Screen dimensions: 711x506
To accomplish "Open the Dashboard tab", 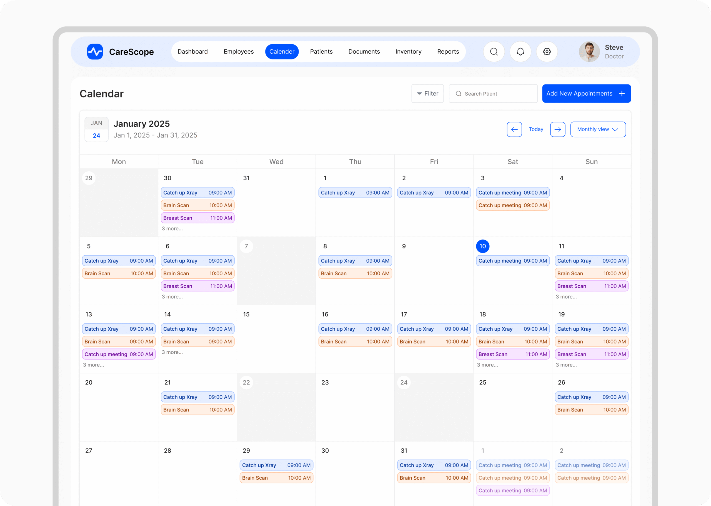I will [192, 52].
